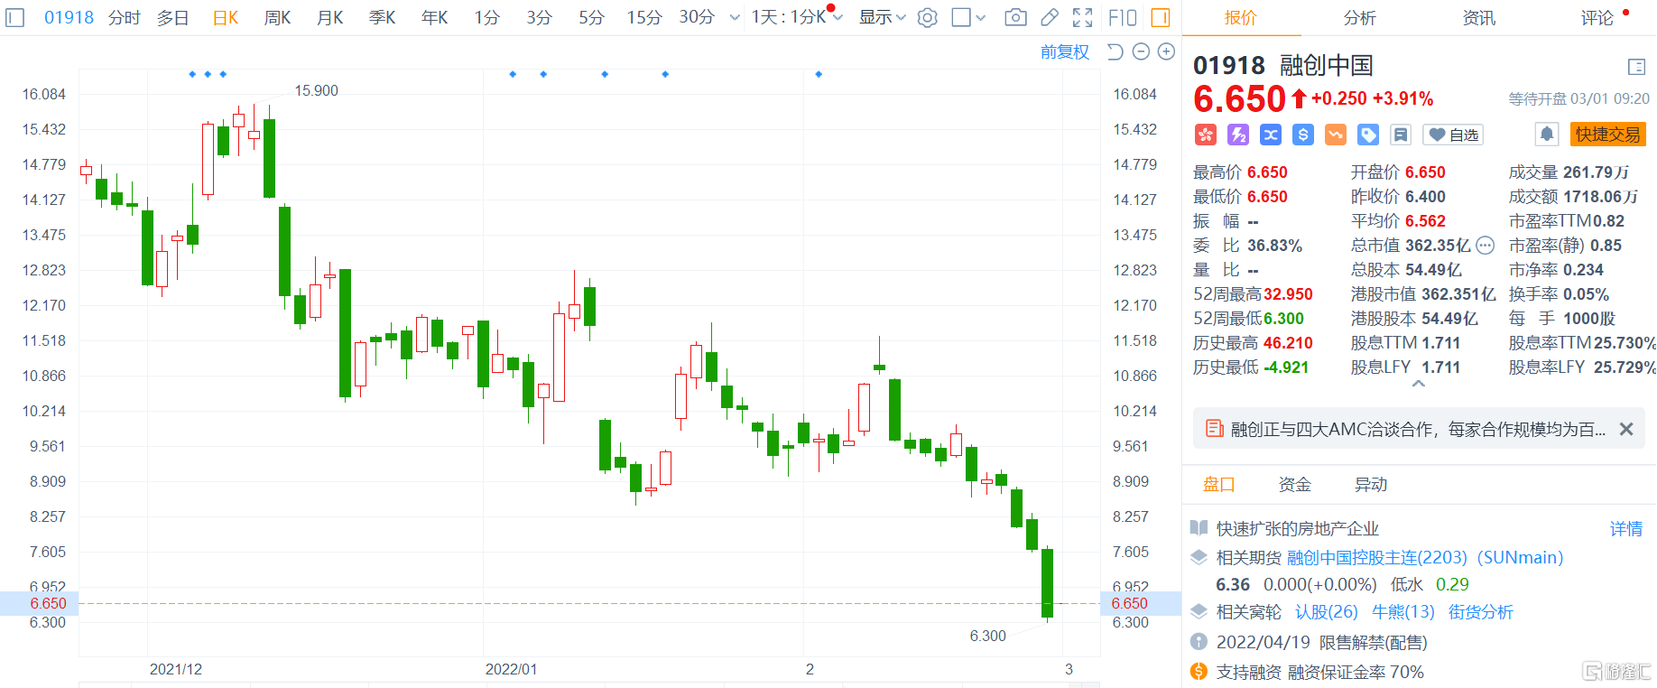Open the 1天:1分K period dropdown
Viewport: 1657px width, 688px height.
click(797, 17)
